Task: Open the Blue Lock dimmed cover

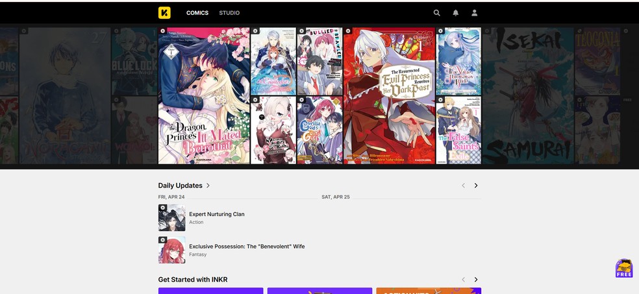Action: (x=134, y=61)
